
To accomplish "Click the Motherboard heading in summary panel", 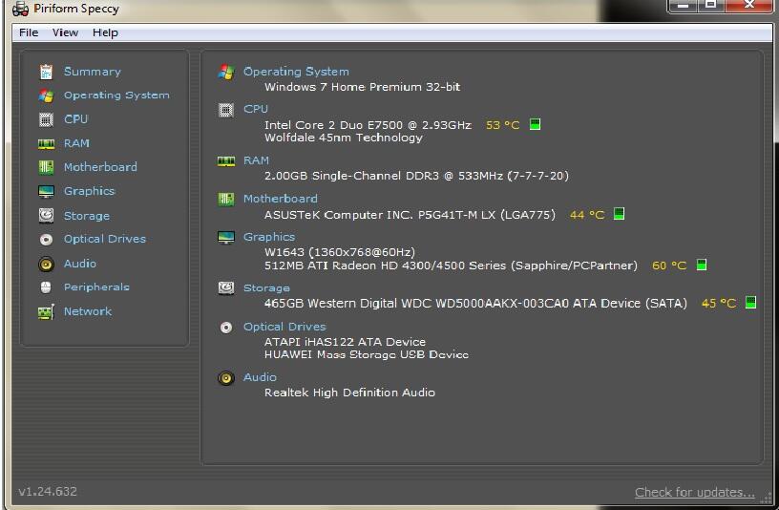I will pos(281,199).
